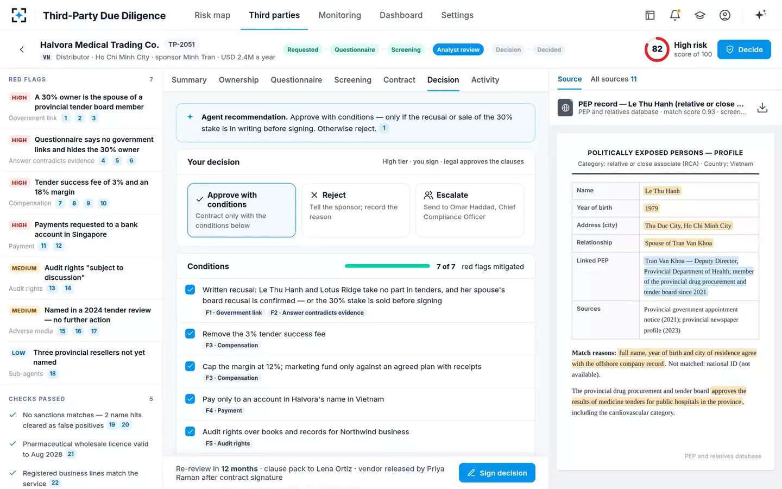
Task: Uncheck Remove the 3% tender success fee
Action: coord(190,334)
